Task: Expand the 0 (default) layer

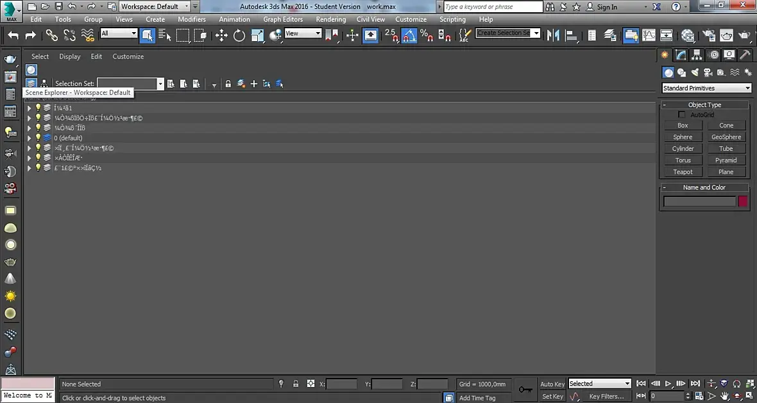Action: (29, 138)
